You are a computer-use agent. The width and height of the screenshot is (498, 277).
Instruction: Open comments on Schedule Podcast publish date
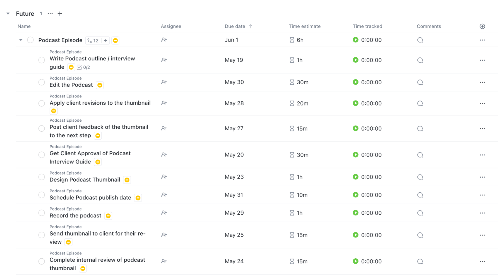tap(420, 195)
